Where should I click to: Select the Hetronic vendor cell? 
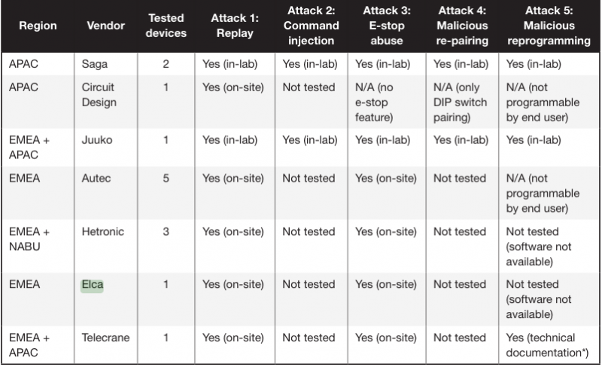(102, 231)
